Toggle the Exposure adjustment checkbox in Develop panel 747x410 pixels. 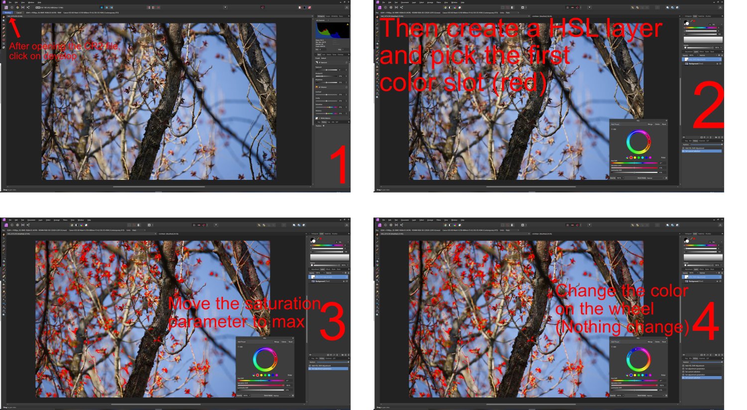320,62
